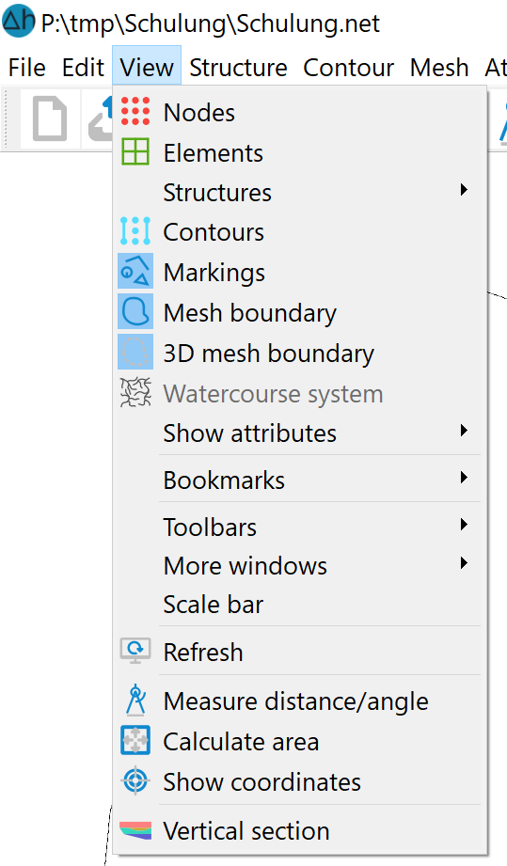This screenshot has height=866, width=507.
Task: Open the Contour menu in menu bar
Action: (x=348, y=68)
